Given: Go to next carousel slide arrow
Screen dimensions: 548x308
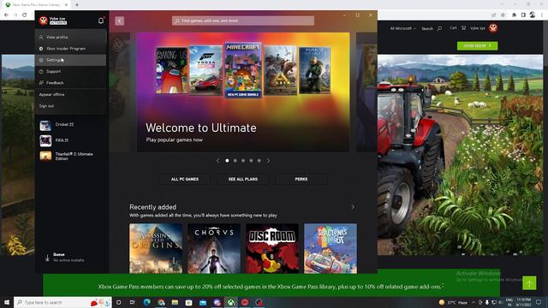Looking at the screenshot, I should pos(268,161).
